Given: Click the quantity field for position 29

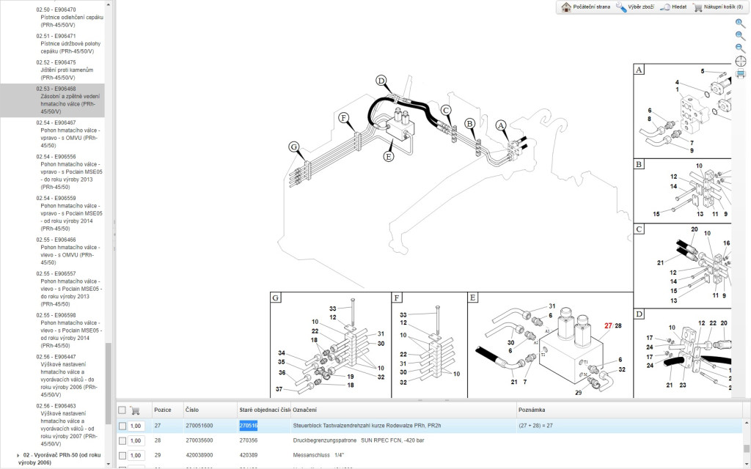Looking at the screenshot, I should 136,455.
